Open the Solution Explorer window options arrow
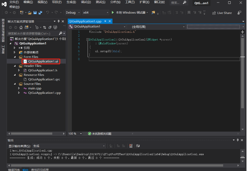This screenshot has width=247, height=171. coord(55,21)
